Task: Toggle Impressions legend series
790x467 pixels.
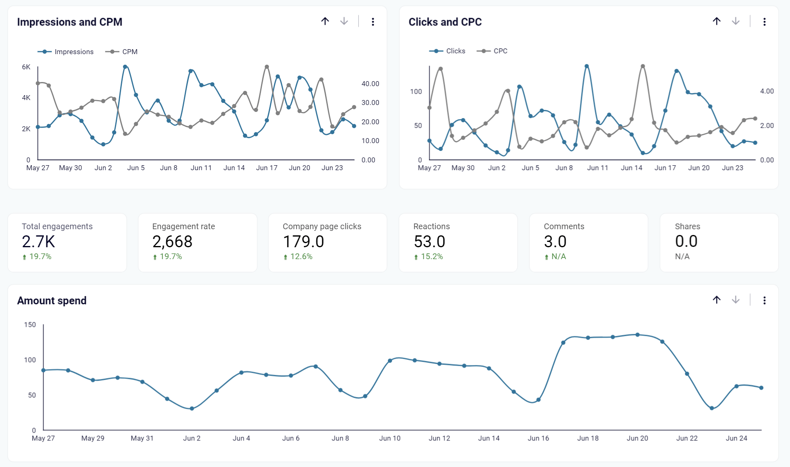Action: tap(66, 52)
